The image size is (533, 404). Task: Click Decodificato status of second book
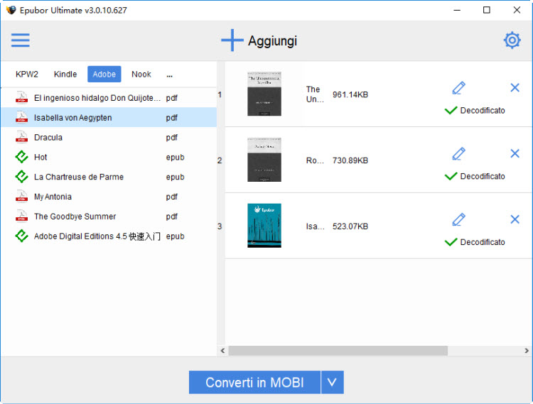(x=483, y=176)
